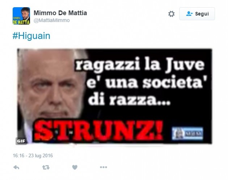Like the tweet with heart icon
Image resolution: width=228 pixels, height=180 pixels.
click(x=75, y=167)
